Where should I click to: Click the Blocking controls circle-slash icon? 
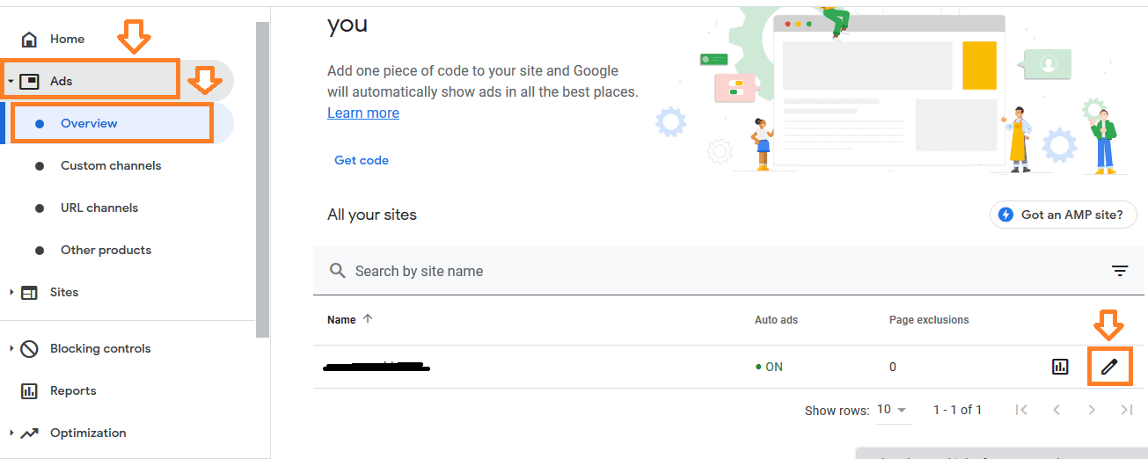tap(29, 349)
